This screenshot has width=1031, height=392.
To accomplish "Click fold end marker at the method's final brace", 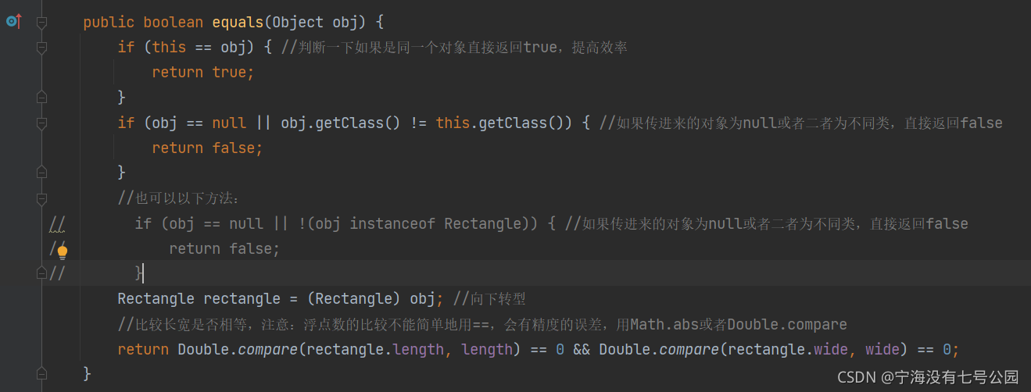I will [x=41, y=373].
